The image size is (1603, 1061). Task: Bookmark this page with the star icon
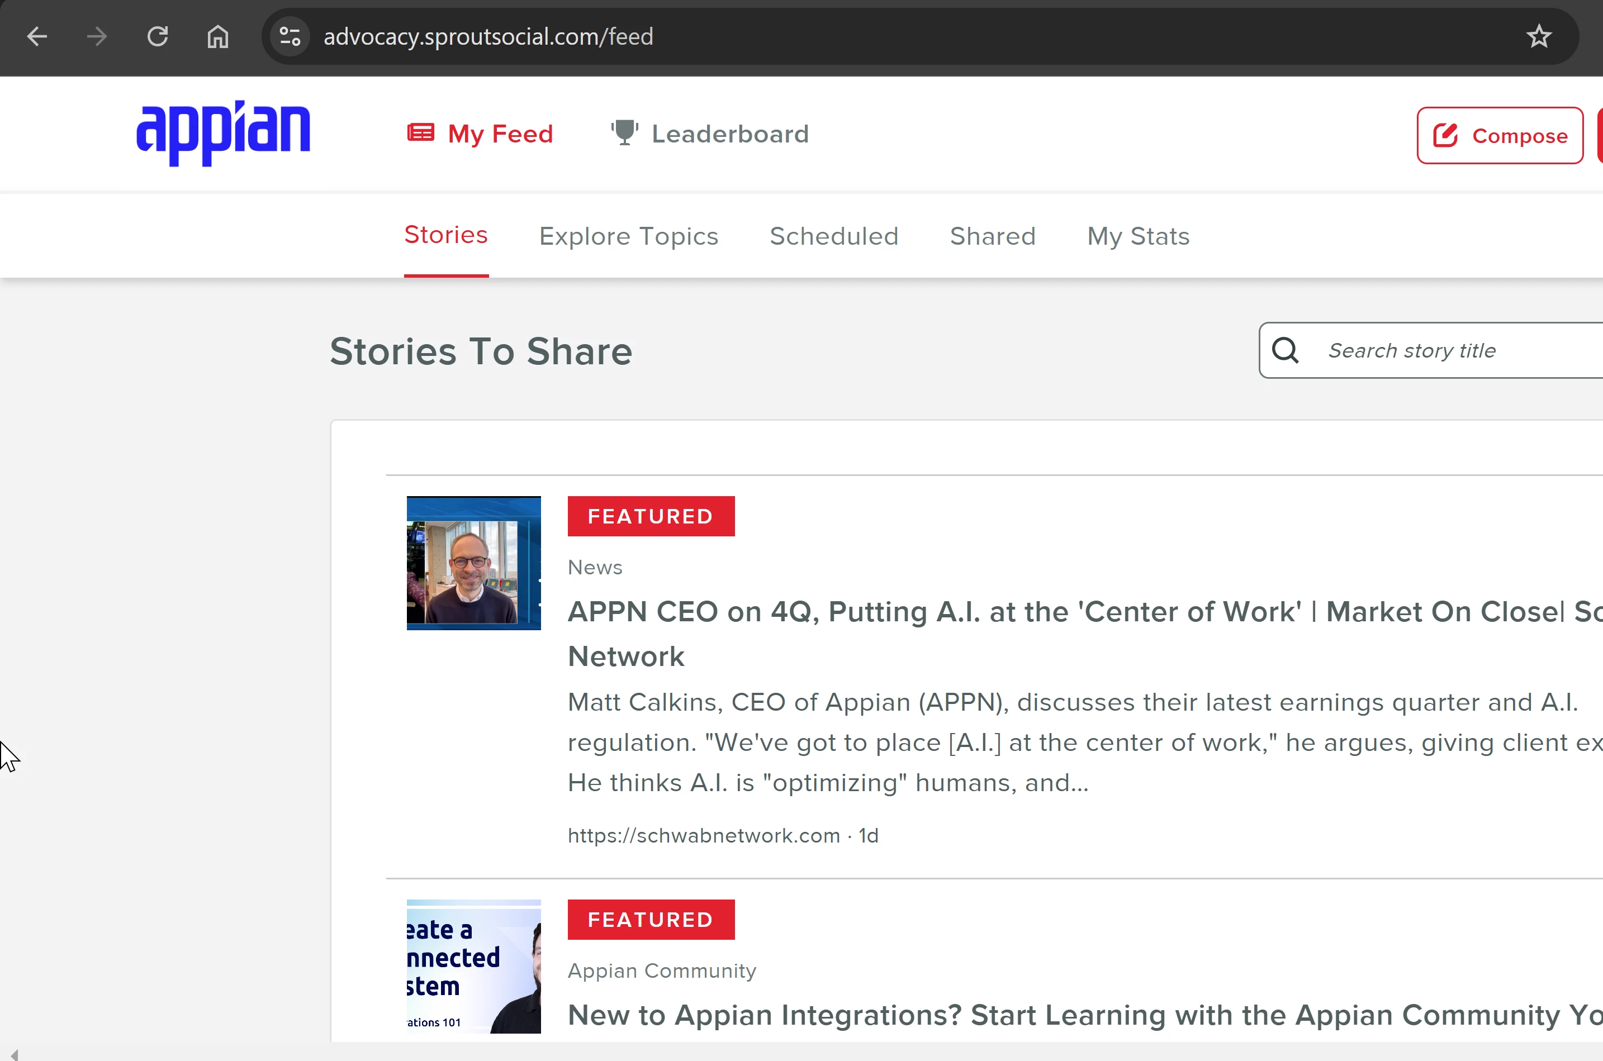point(1539,36)
